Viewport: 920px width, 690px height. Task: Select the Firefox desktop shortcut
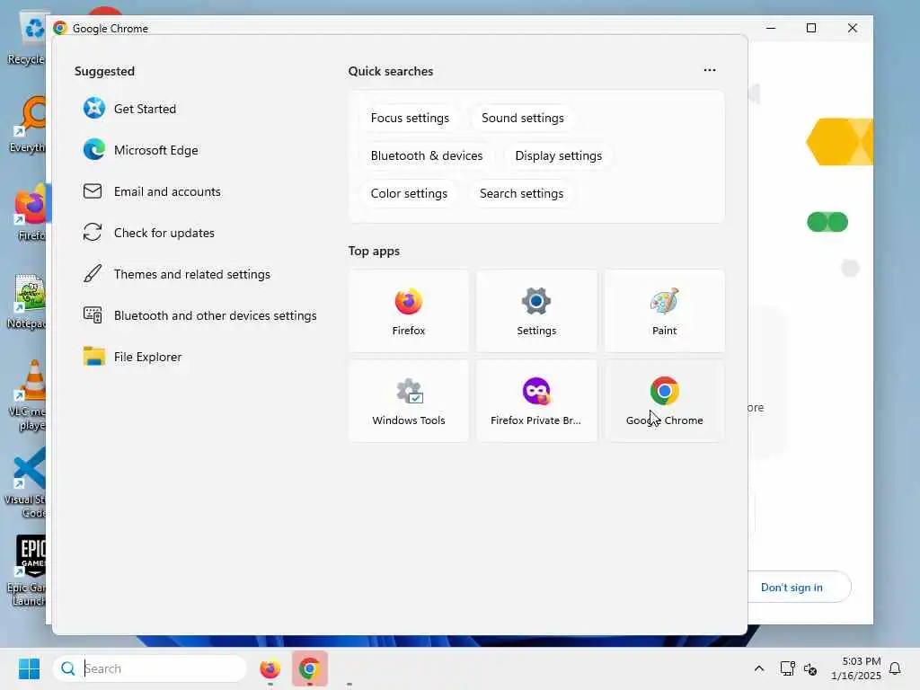point(31,212)
